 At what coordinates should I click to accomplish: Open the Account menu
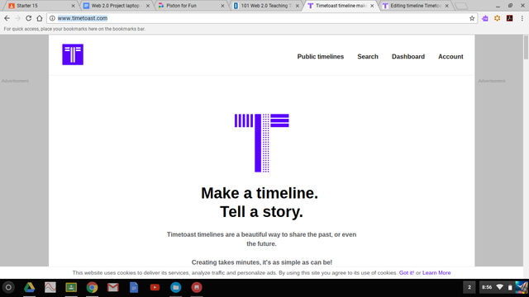450,57
